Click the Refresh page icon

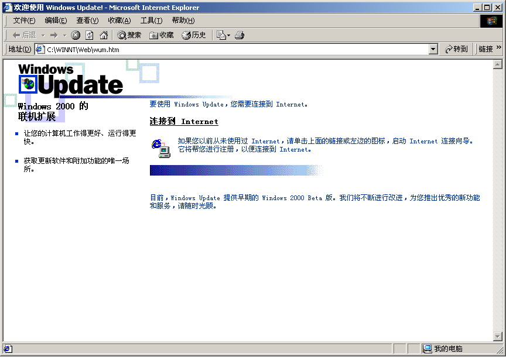[x=90, y=35]
